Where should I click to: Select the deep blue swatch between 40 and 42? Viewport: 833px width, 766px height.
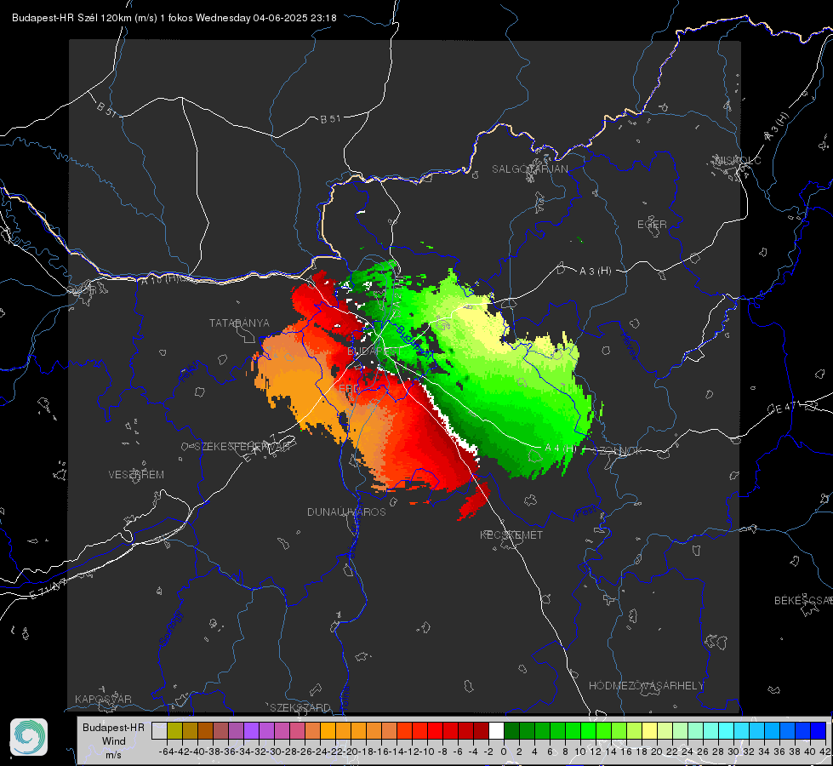tap(818, 730)
